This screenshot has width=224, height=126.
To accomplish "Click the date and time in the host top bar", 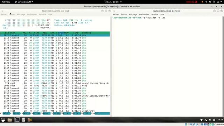I will 112,2.
